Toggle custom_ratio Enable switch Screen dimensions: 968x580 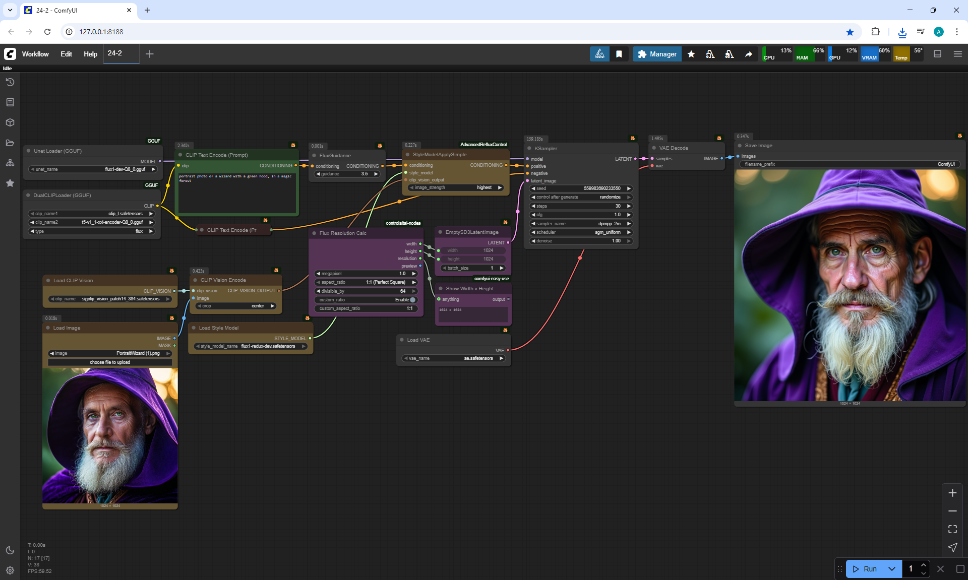point(412,300)
